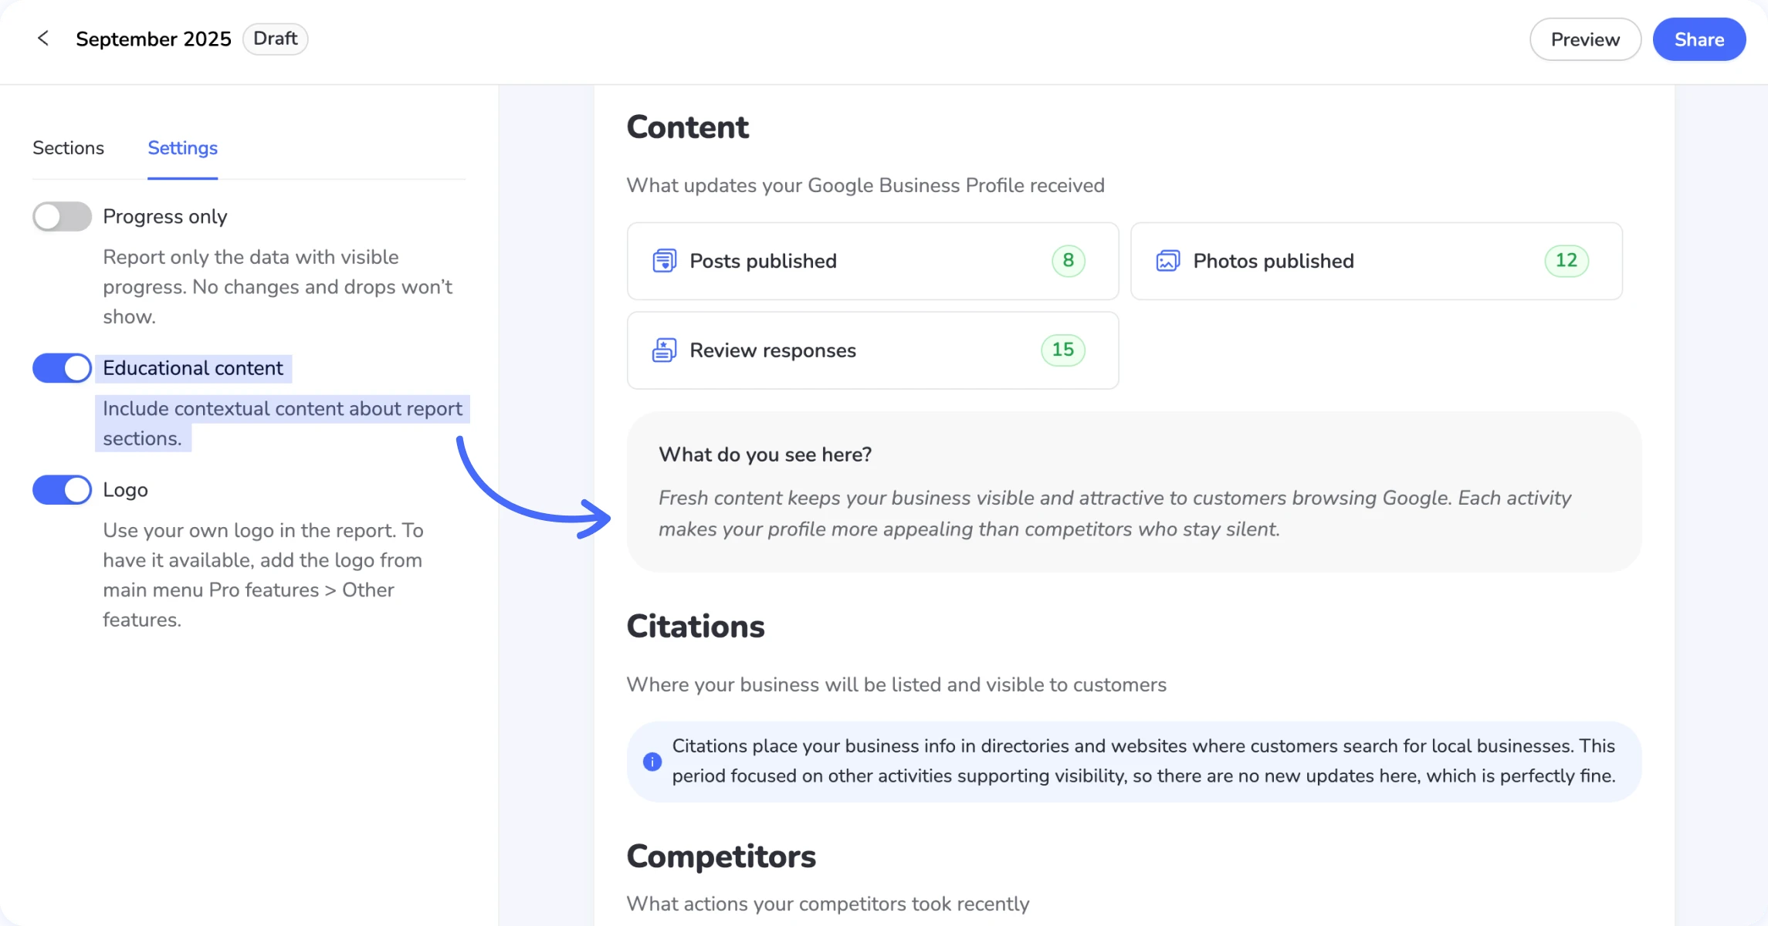Turn off the Logo toggle
1768x926 pixels.
click(62, 490)
